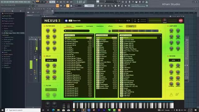Open After Effects from the taskbar
199x112 pixels.
coord(104,110)
